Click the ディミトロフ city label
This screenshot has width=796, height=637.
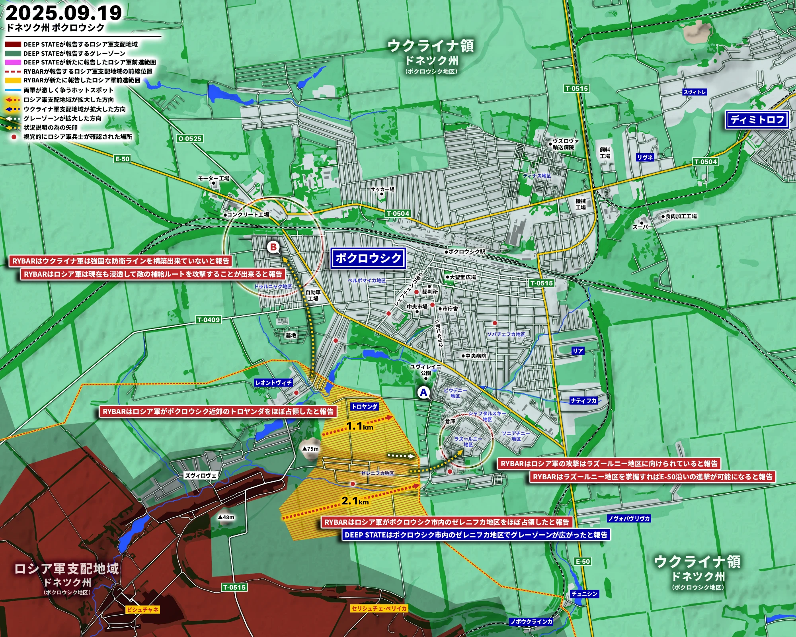tap(757, 119)
